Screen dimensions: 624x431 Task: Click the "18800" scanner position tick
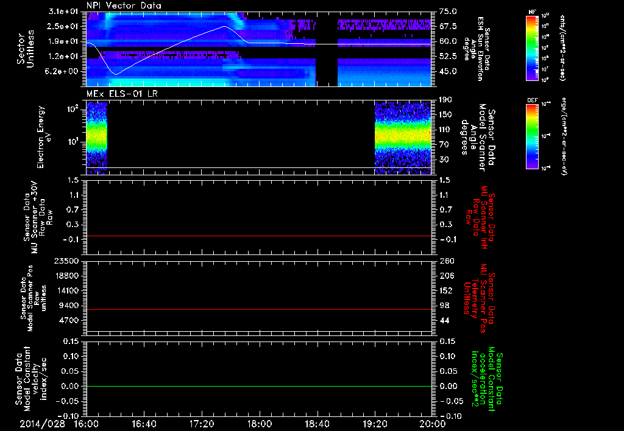[x=68, y=276]
